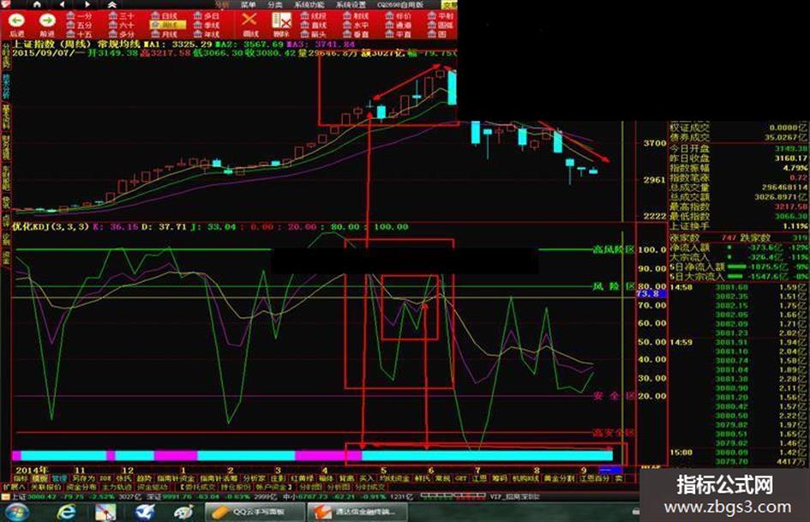Switch chart to 年线 yearly bars

(x=206, y=33)
